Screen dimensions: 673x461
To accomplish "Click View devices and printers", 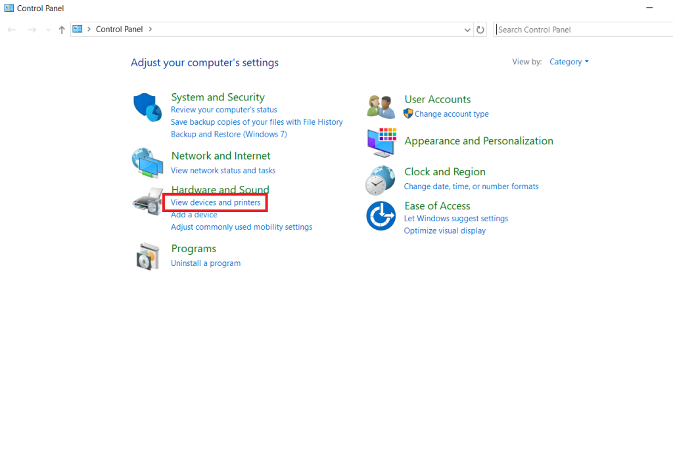I will [216, 202].
